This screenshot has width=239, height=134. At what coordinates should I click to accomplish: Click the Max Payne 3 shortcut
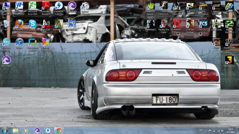229,62
